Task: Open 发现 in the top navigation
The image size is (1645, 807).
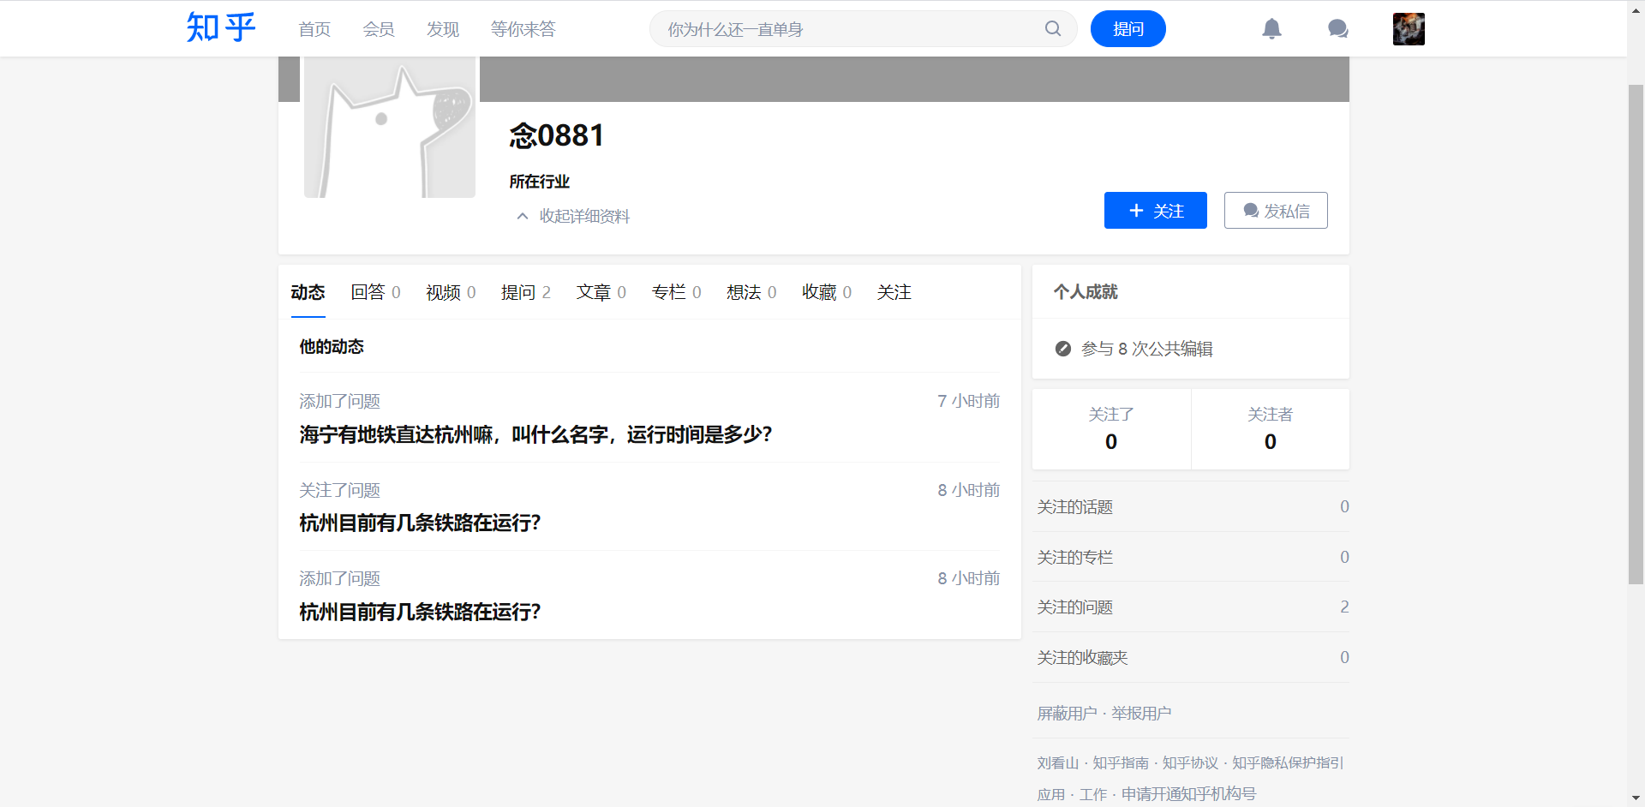Action: [443, 29]
